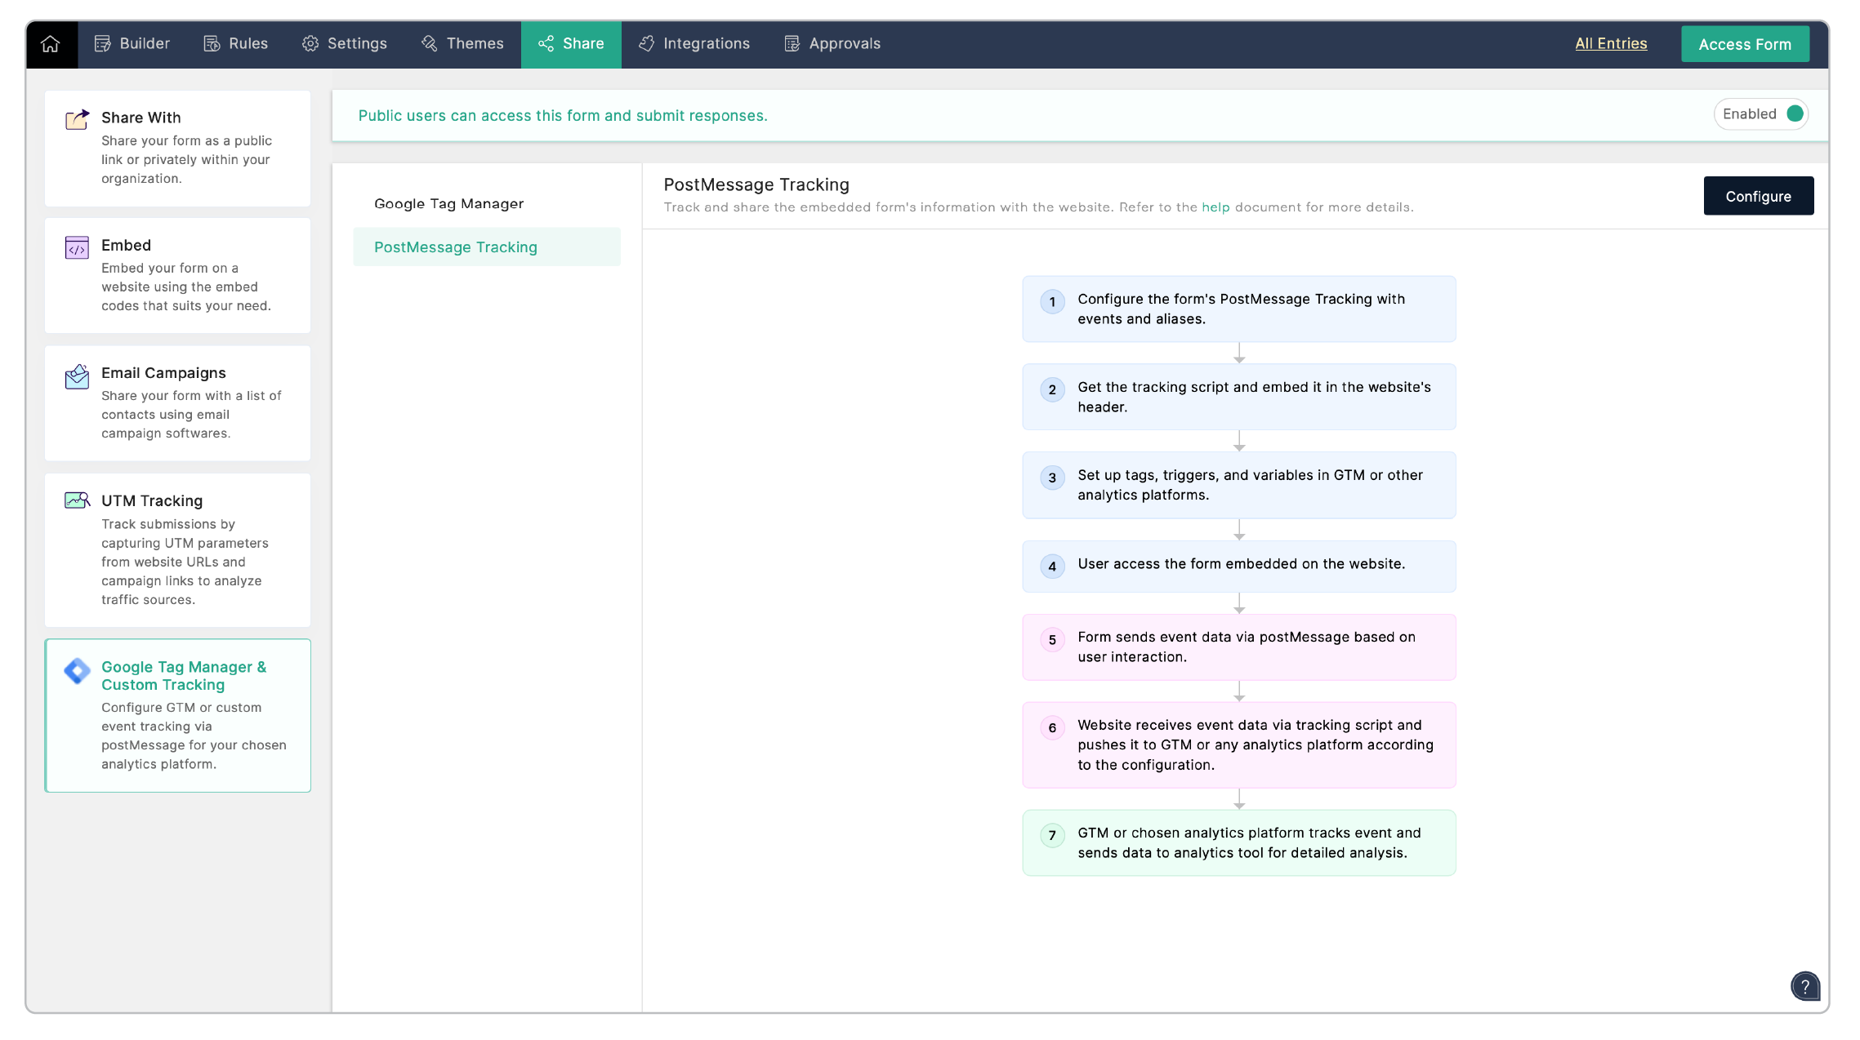Disable public access with the Enabled toggle

[1794, 114]
